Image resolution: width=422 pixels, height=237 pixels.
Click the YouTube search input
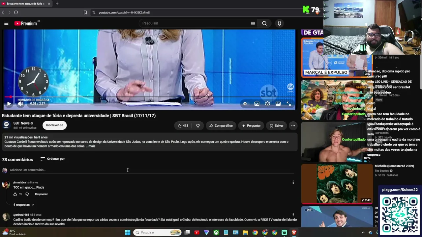tap(196, 23)
